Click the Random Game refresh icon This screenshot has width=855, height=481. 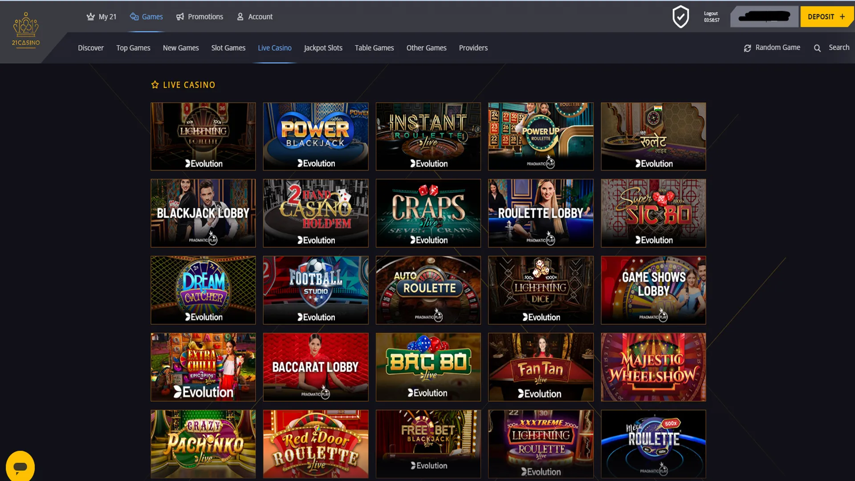point(747,48)
